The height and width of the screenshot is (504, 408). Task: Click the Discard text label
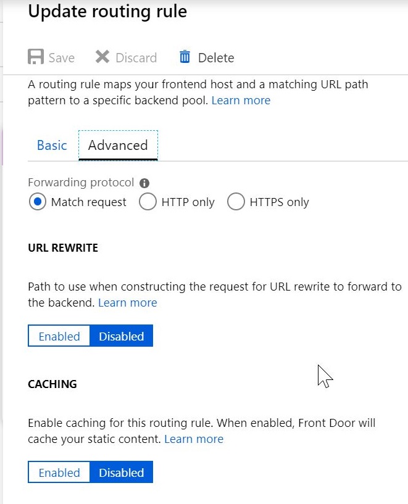tap(136, 58)
